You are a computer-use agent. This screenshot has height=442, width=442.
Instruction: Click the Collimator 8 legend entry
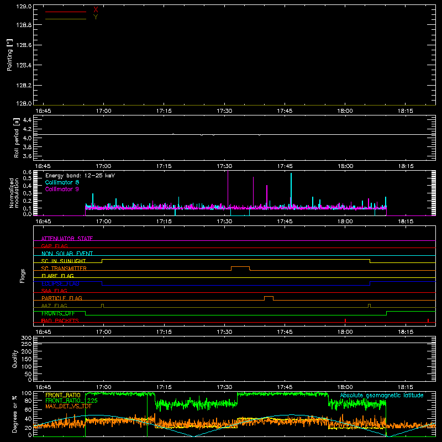[62, 182]
